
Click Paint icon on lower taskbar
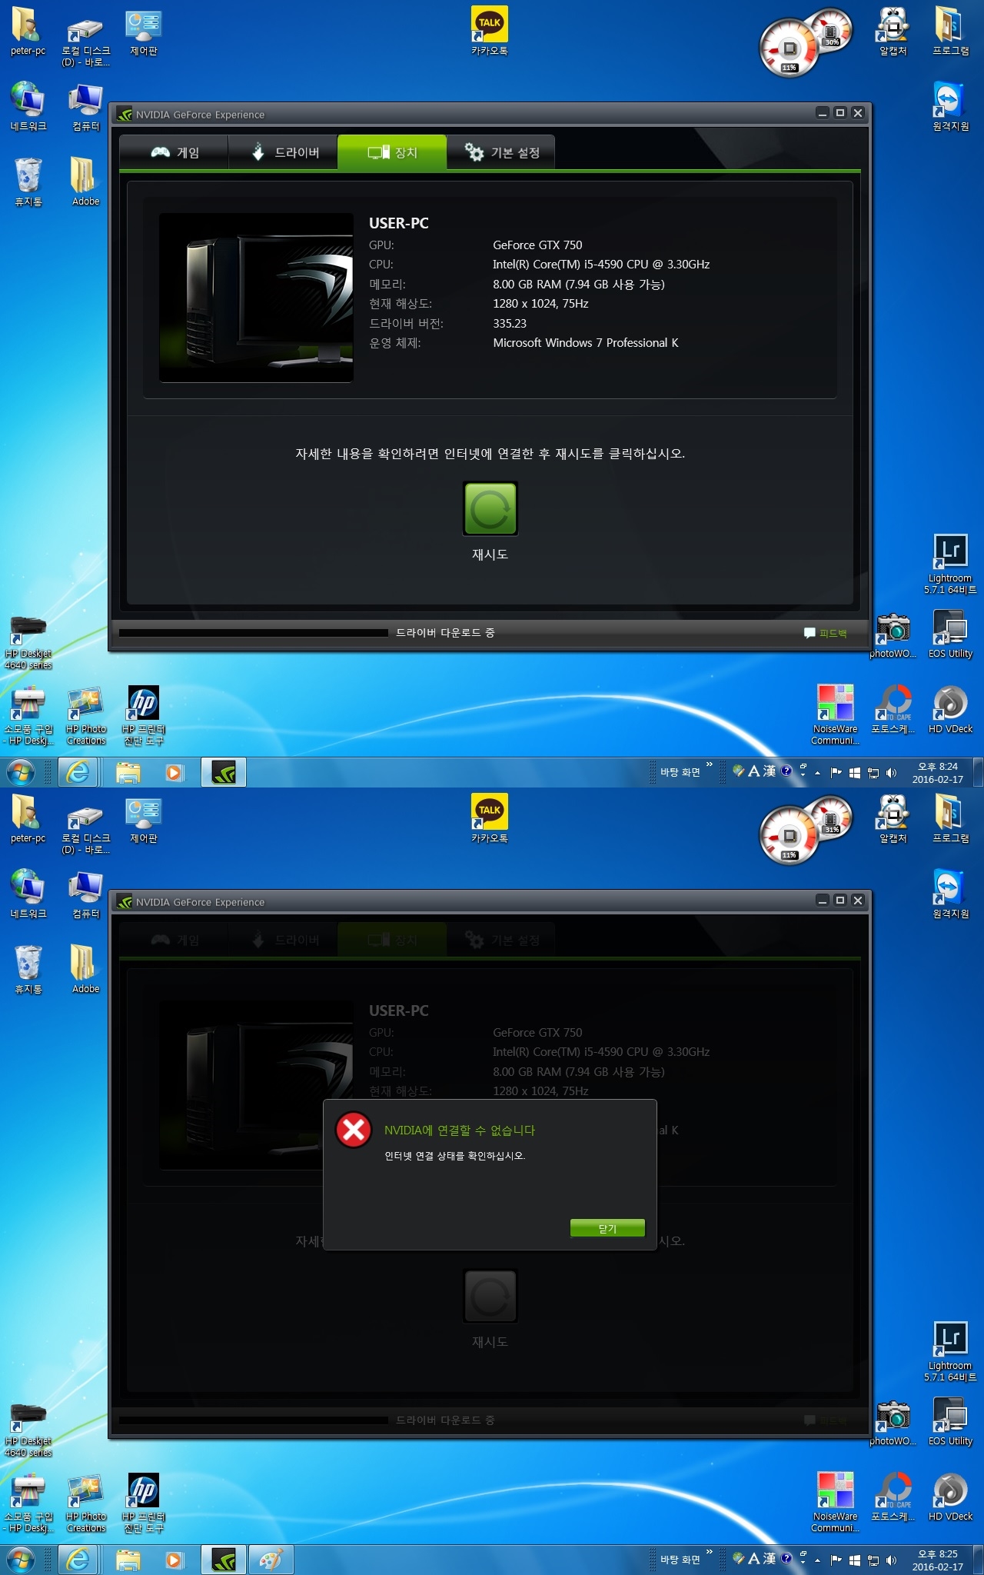pyautogui.click(x=271, y=1560)
